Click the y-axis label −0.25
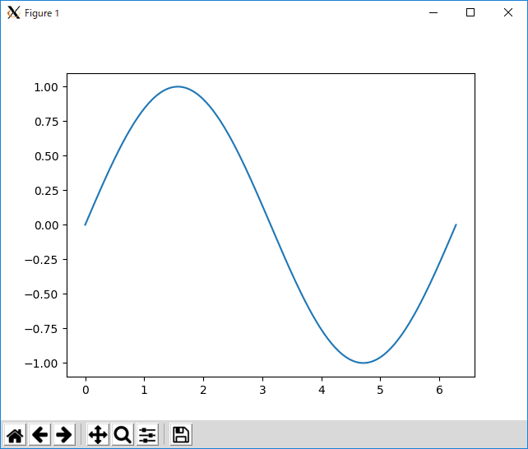The width and height of the screenshot is (528, 449). (41, 260)
